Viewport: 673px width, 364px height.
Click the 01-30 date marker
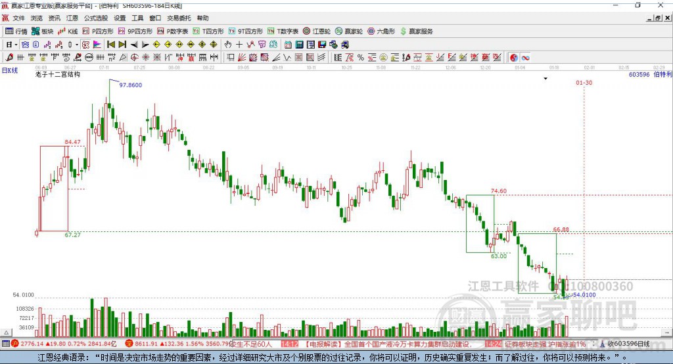[584, 82]
